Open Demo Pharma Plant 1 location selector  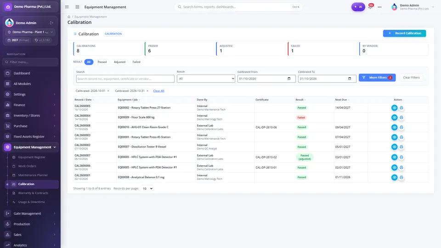tap(30, 32)
